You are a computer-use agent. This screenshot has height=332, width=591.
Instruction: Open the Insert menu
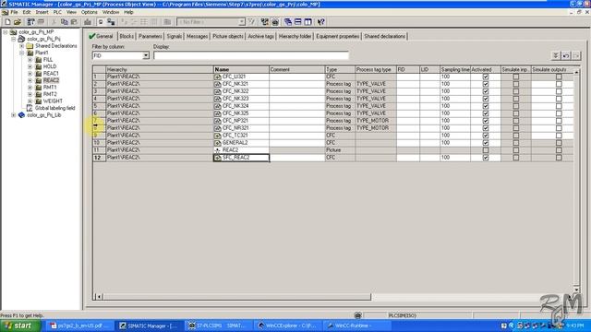point(42,12)
